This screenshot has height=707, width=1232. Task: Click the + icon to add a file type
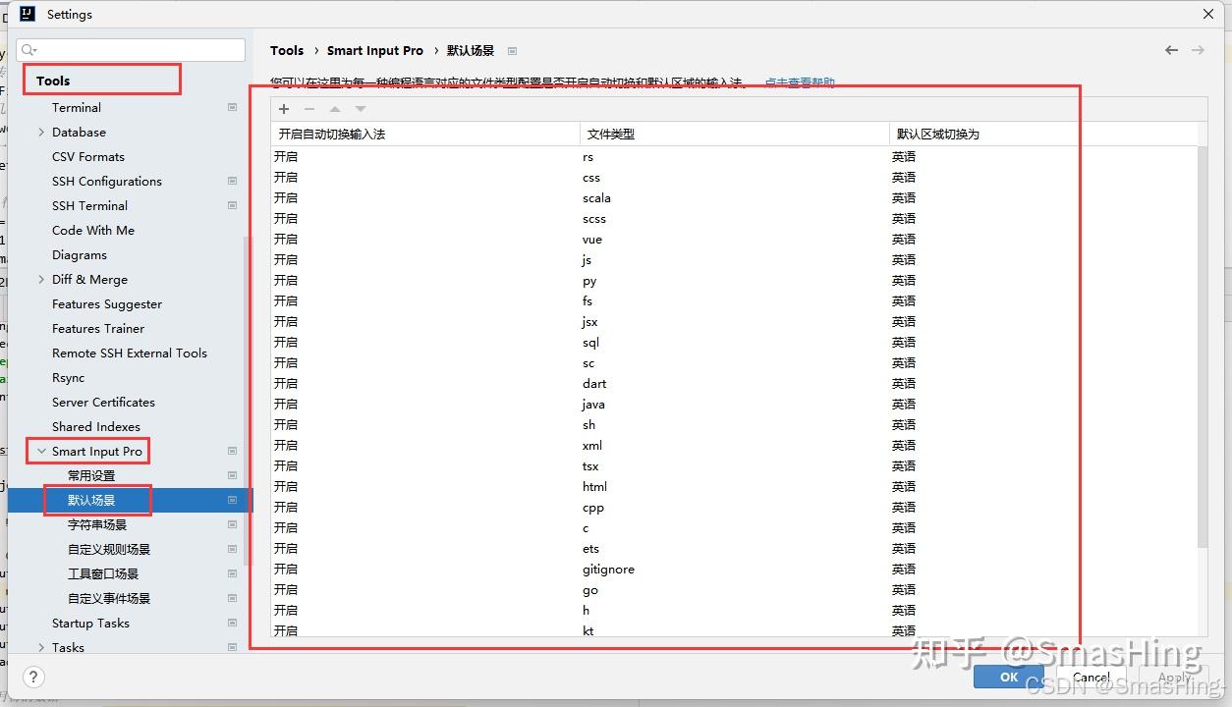point(284,108)
